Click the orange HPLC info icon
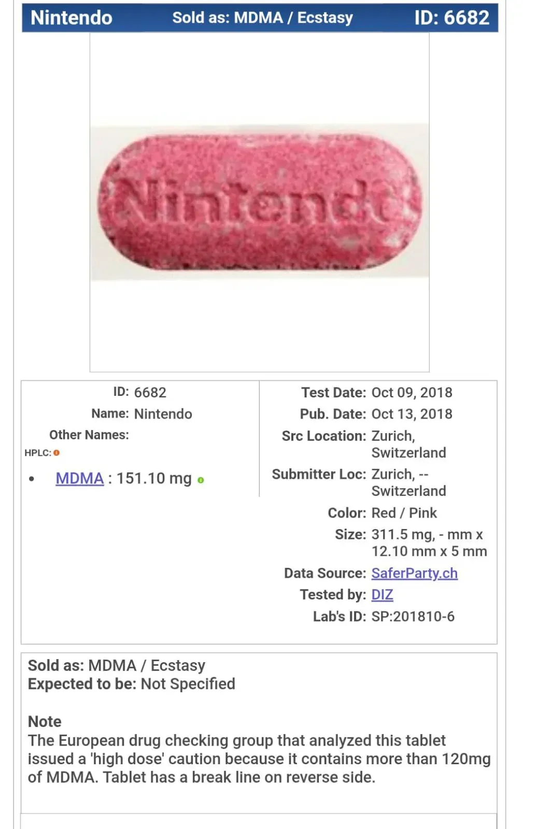This screenshot has width=551, height=829. pos(56,453)
